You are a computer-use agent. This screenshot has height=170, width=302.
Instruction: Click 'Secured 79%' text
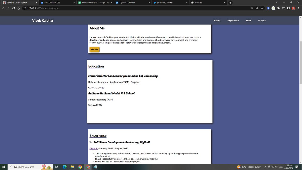coord(95,105)
